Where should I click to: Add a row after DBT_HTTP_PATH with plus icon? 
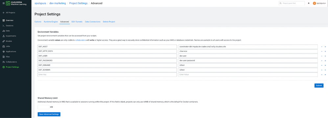coord(325,51)
